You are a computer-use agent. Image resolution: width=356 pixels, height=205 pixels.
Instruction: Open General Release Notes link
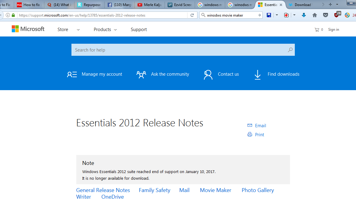[x=103, y=190]
